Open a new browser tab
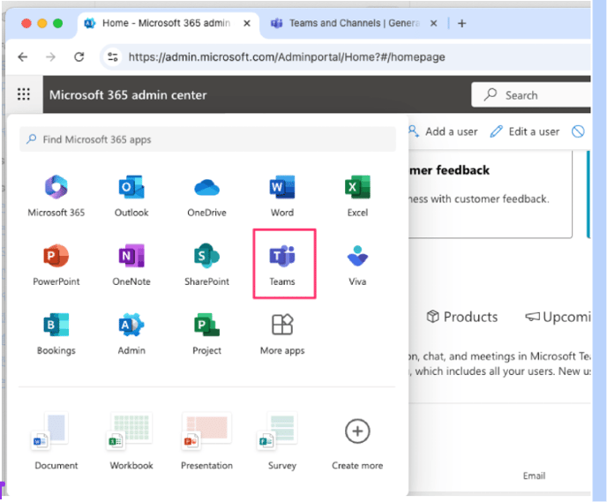The image size is (607, 502). coord(461,24)
